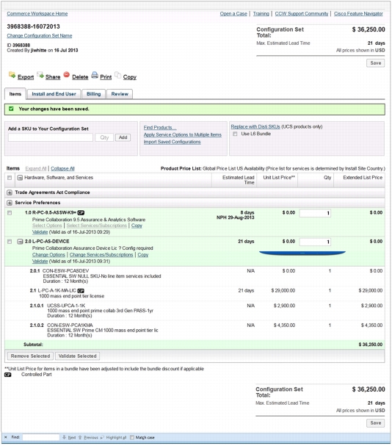392x446 pixels.
Task: Click Find Products link
Action: pos(160,128)
